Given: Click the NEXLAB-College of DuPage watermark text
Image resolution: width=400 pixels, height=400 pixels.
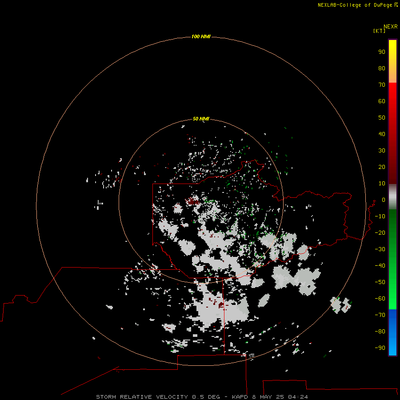Looking at the screenshot, I should (355, 5).
